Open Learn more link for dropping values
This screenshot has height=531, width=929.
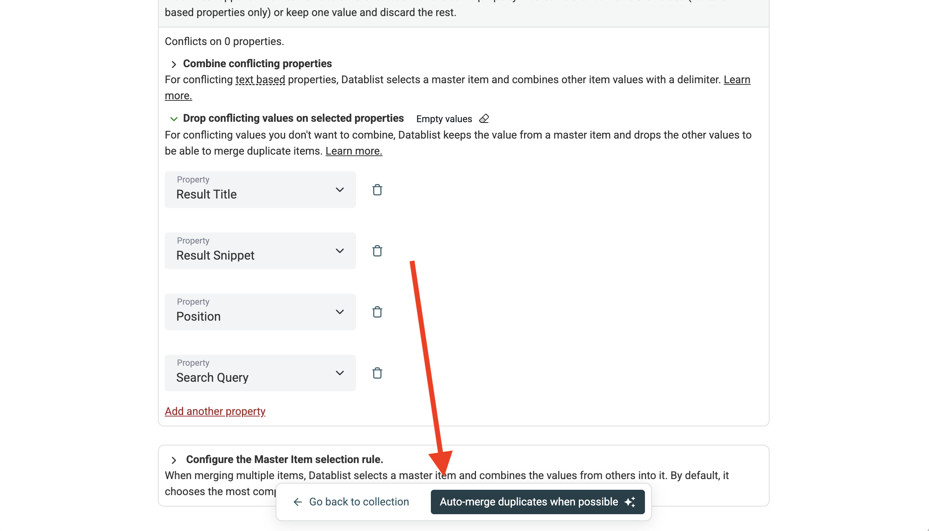[354, 151]
